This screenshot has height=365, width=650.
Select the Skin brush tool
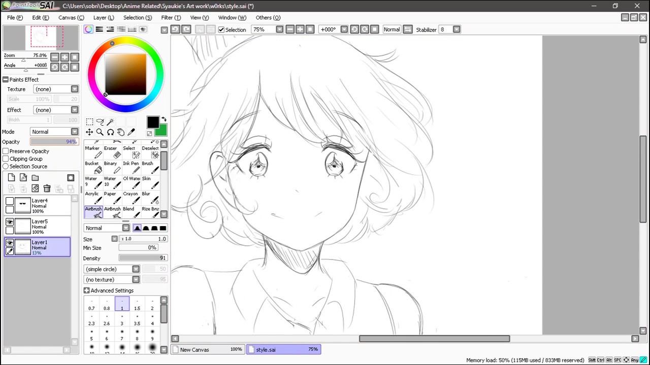[150, 182]
